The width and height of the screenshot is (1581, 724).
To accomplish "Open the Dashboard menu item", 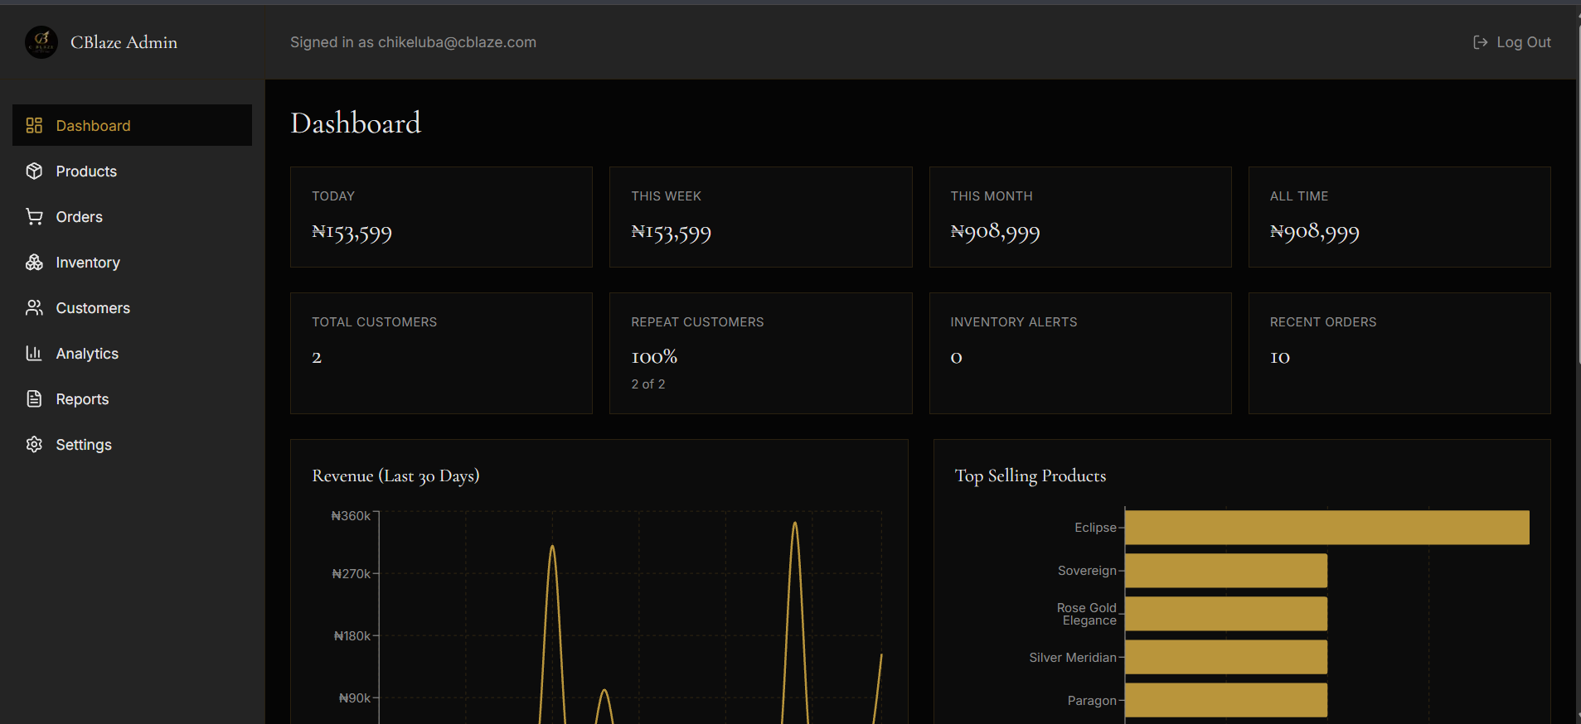I will point(132,125).
